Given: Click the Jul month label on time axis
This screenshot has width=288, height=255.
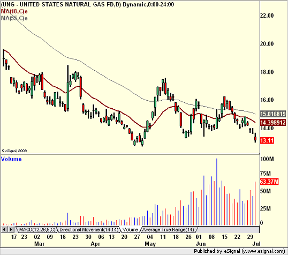Looking at the screenshot, I should tap(256, 244).
